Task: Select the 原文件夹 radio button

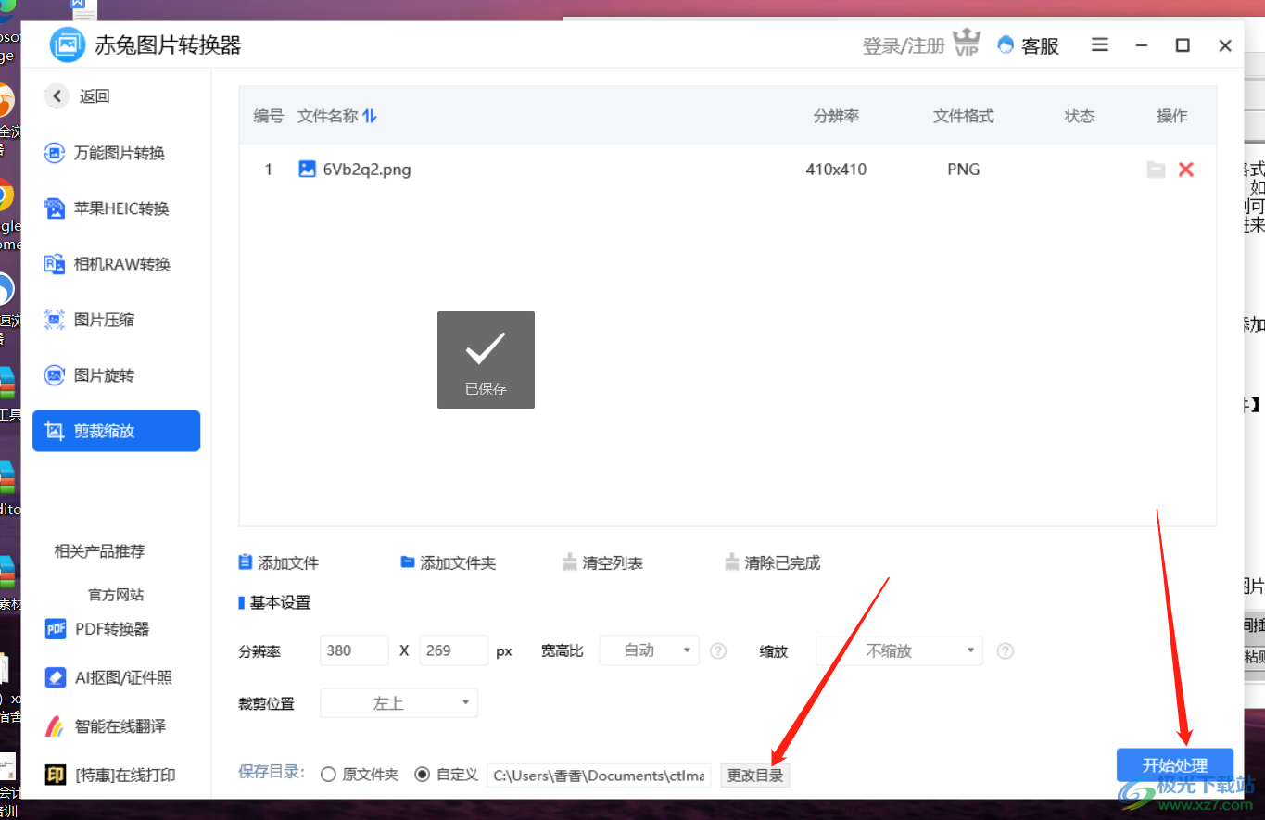Action: click(328, 775)
